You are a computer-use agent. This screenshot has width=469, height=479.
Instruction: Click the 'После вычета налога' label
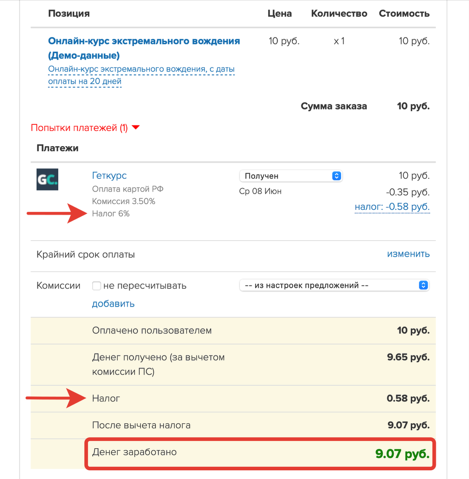pos(141,425)
